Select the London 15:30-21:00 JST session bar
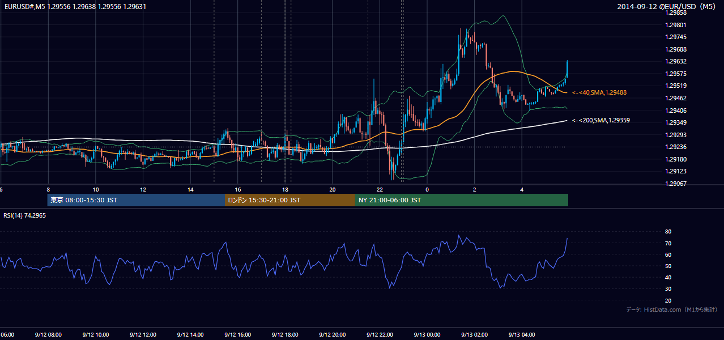724x340 pixels. pyautogui.click(x=290, y=200)
